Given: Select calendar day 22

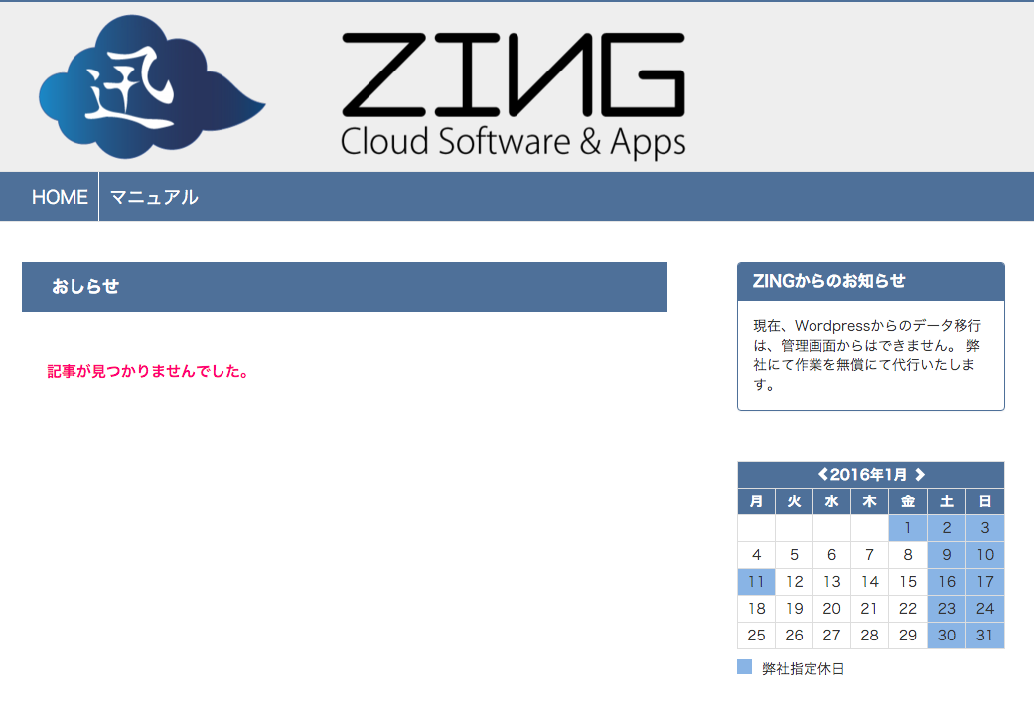Looking at the screenshot, I should 908,609.
